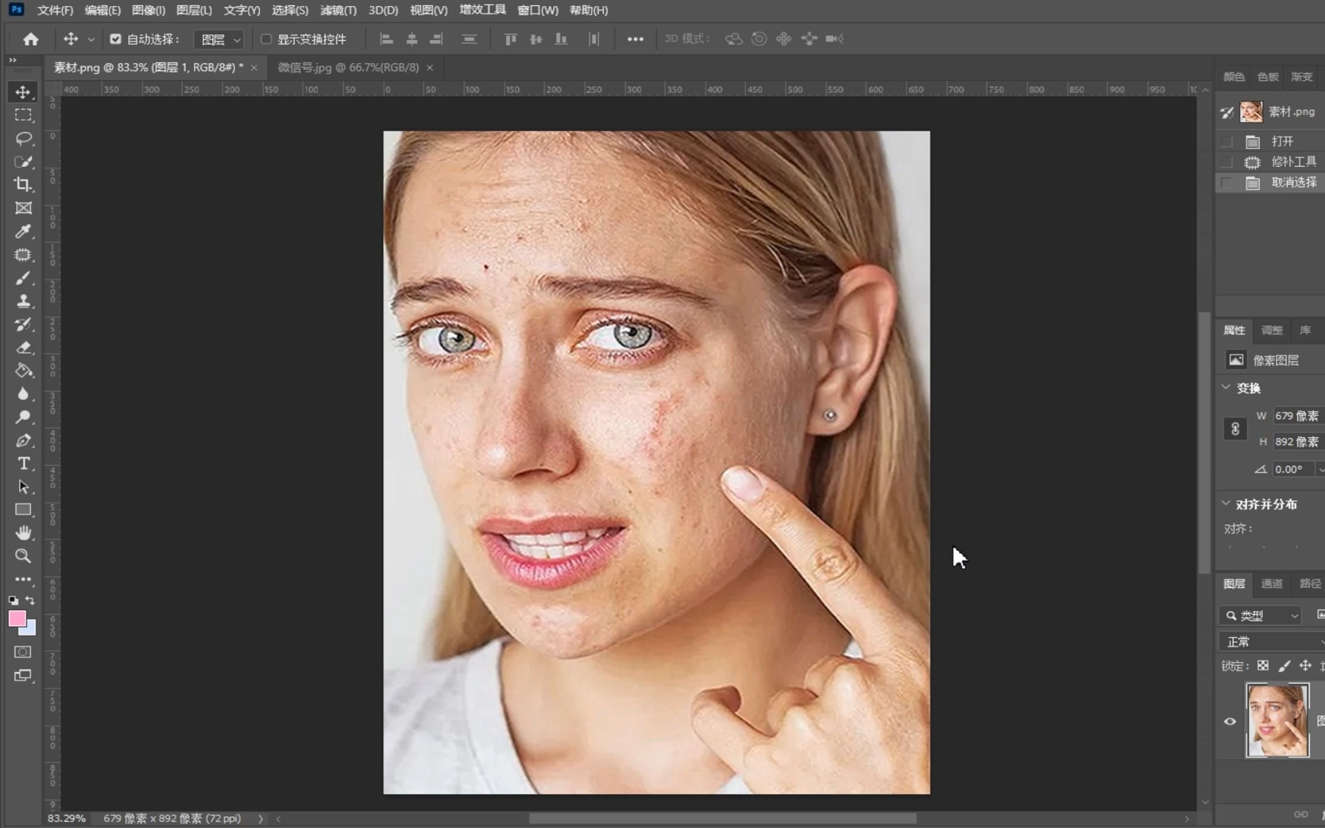Select the Eyedropper tool
Screen dimensions: 1325x828
coord(23,231)
